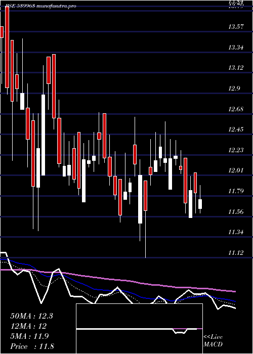Select the 11.56 price axis label
The width and height of the screenshot is (253, 354).
[236, 211]
